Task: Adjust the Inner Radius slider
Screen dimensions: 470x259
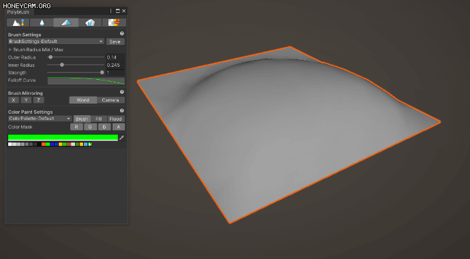Action: click(x=76, y=65)
